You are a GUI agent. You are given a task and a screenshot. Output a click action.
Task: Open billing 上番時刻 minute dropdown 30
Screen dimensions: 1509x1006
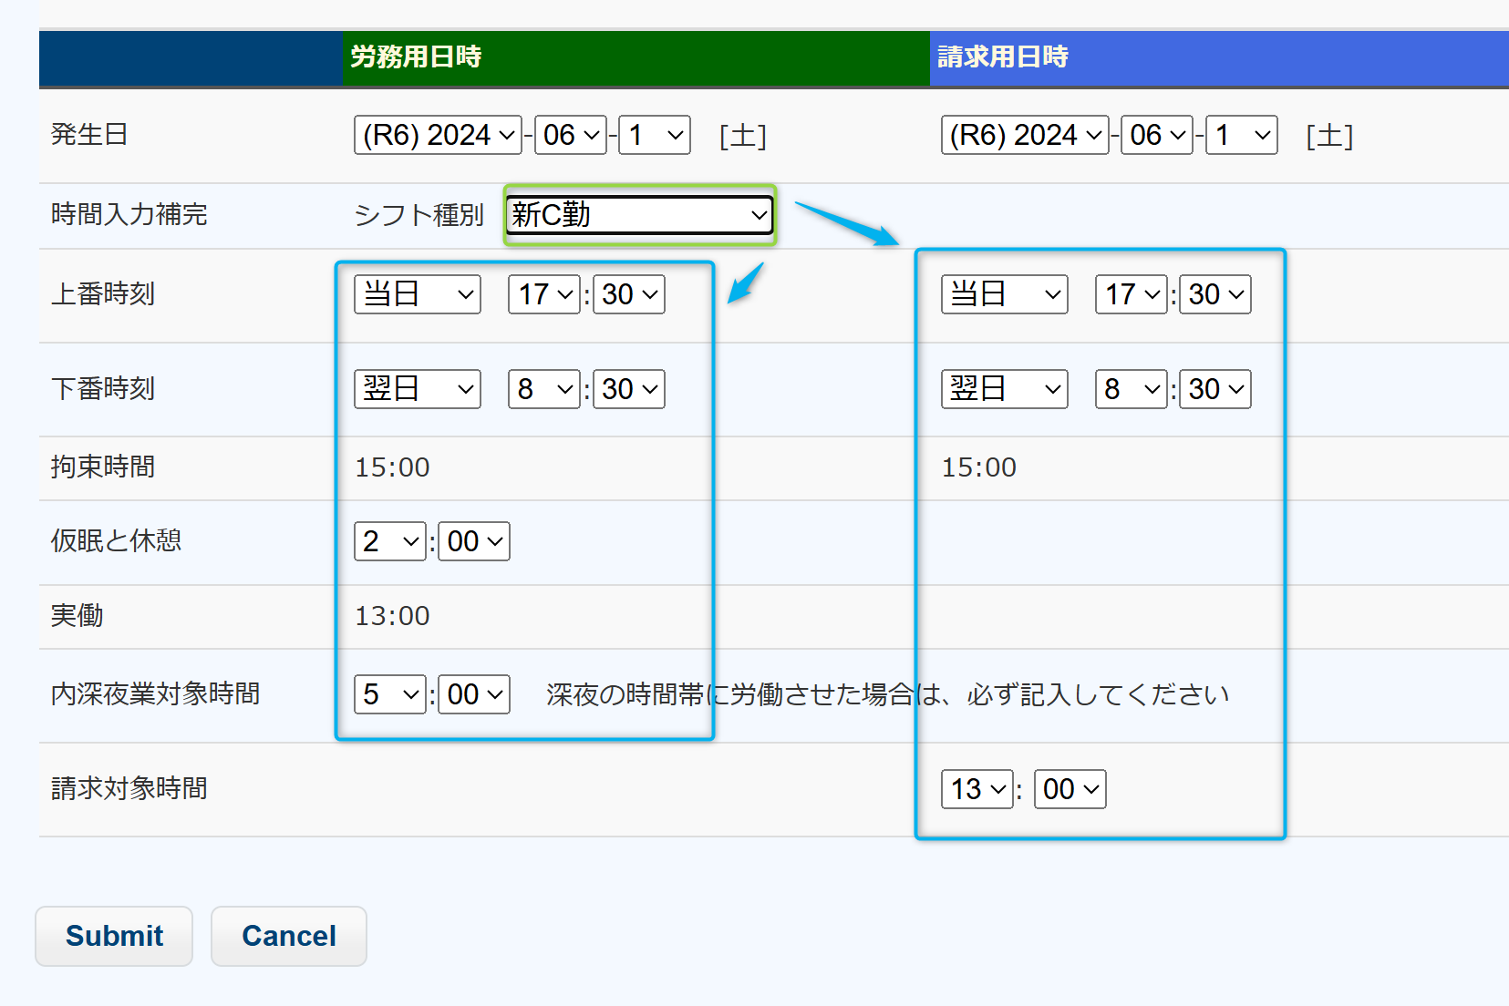coord(1215,294)
